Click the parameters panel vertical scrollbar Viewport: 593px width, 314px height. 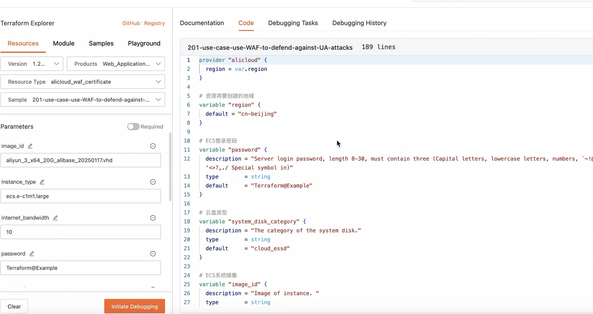170,167
